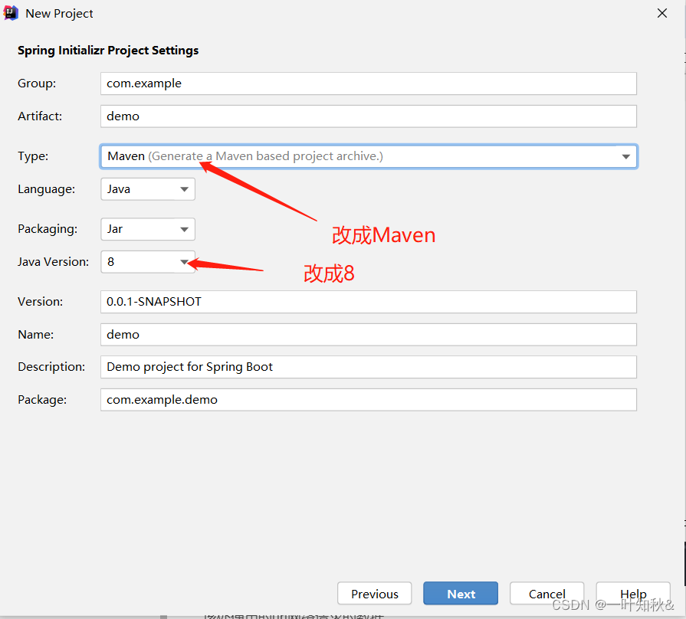The height and width of the screenshot is (619, 686).
Task: Click the Name label
Action: tap(35, 335)
